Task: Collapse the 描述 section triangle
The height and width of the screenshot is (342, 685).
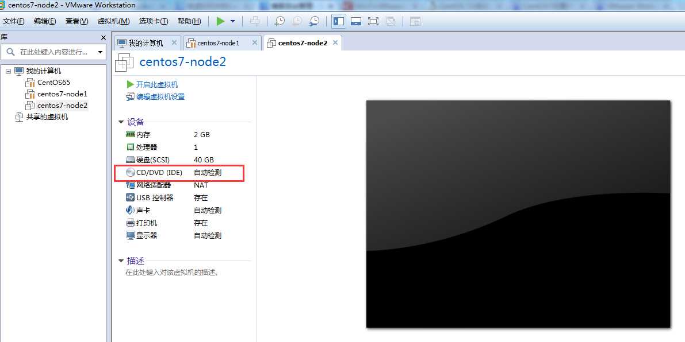Action: click(121, 261)
